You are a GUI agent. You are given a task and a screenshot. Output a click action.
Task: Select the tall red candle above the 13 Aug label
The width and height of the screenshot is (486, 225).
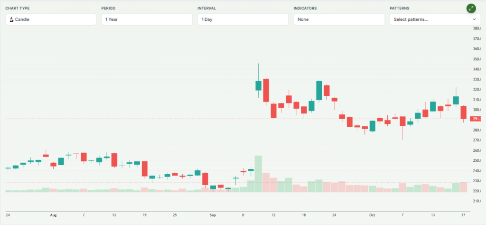pos(114,159)
